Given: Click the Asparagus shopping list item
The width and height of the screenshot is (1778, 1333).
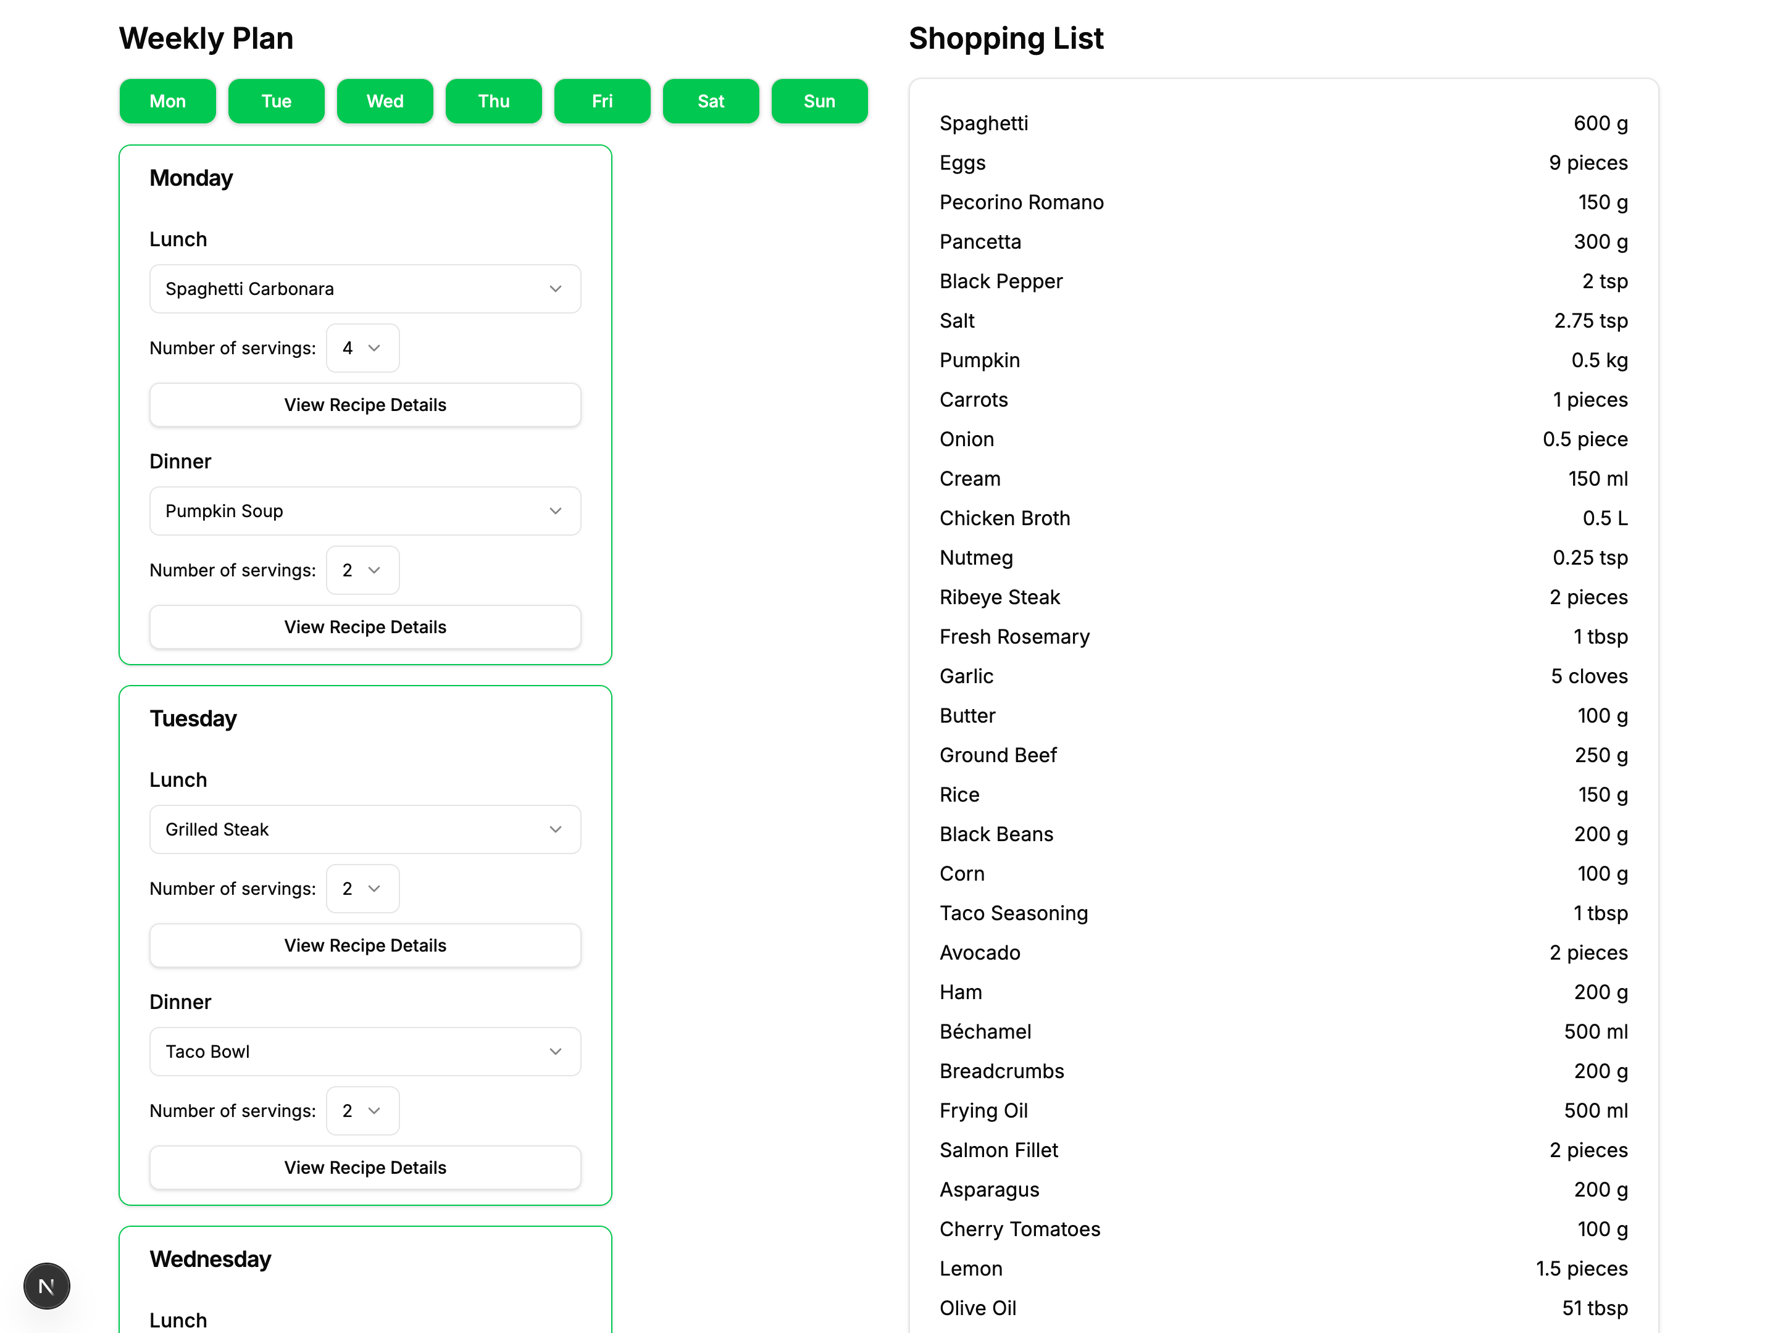Looking at the screenshot, I should (x=1283, y=1189).
